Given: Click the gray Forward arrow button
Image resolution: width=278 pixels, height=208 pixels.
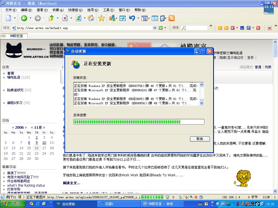Looking at the screenshot, I should pos(37,18).
